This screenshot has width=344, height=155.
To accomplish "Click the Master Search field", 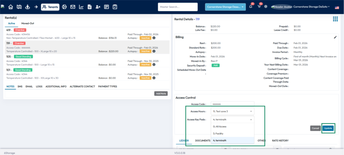I will (178, 7).
